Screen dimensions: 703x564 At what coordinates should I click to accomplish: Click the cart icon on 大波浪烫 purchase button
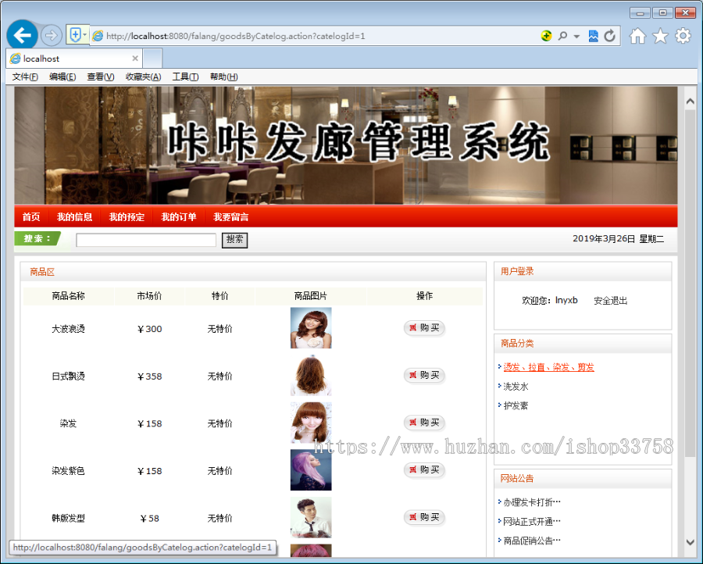pyautogui.click(x=412, y=328)
